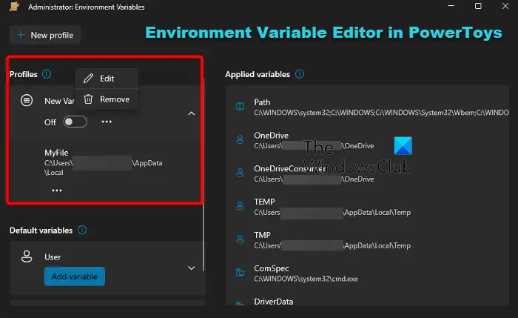Toggle the profile Off switch
Screen dimensions: 518x318
[75, 122]
